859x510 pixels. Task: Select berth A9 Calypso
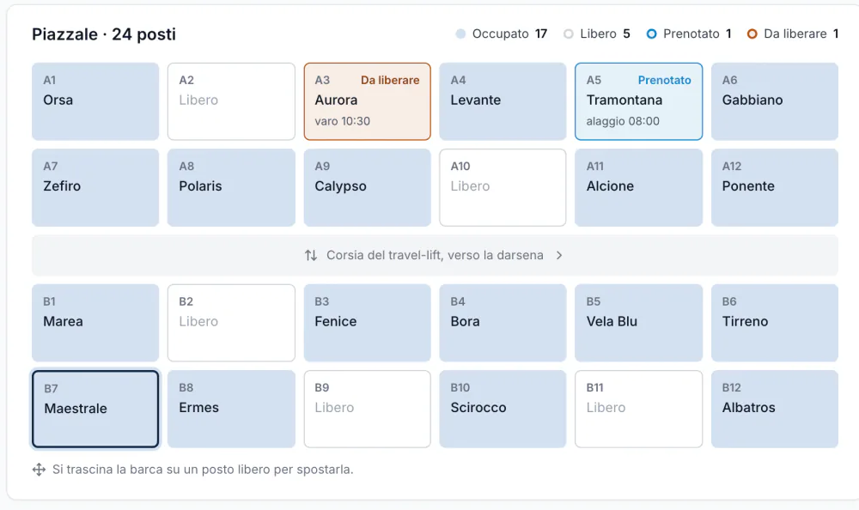click(367, 188)
